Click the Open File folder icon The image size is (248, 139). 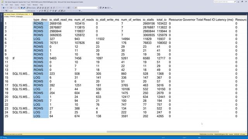point(19,8)
